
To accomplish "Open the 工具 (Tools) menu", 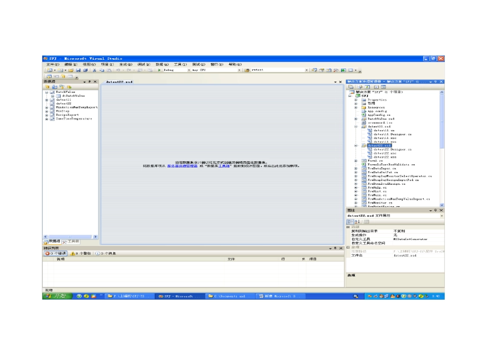I will tap(180, 64).
